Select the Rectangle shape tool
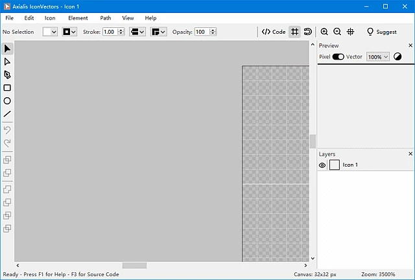This screenshot has width=415, height=280. [x=7, y=87]
